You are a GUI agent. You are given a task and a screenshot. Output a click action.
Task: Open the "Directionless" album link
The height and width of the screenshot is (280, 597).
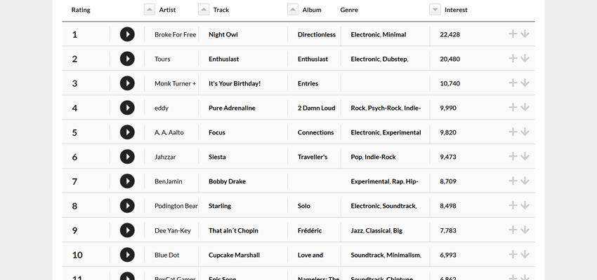click(x=316, y=34)
